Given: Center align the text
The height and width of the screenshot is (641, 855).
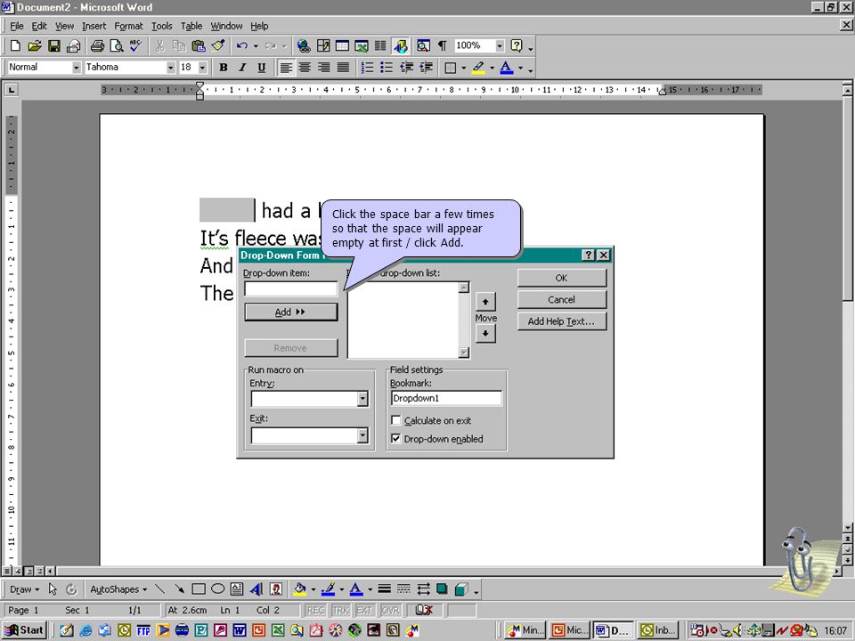Looking at the screenshot, I should pos(305,67).
